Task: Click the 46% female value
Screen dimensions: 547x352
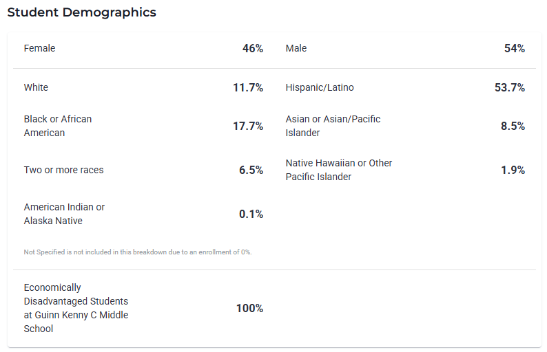Action: (x=253, y=48)
